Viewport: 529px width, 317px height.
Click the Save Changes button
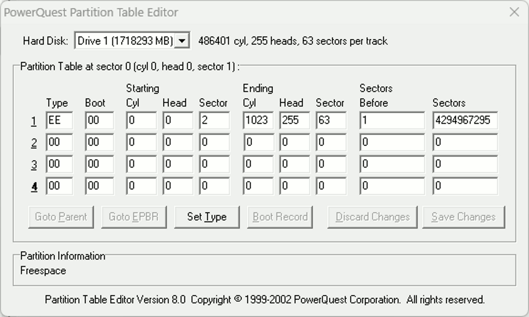click(x=463, y=217)
